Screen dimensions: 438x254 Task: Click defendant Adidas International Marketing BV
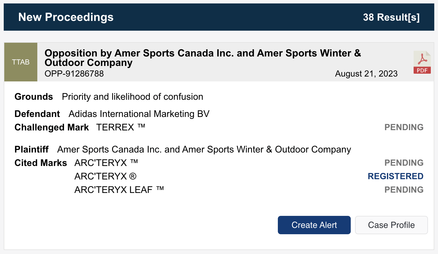pos(139,114)
